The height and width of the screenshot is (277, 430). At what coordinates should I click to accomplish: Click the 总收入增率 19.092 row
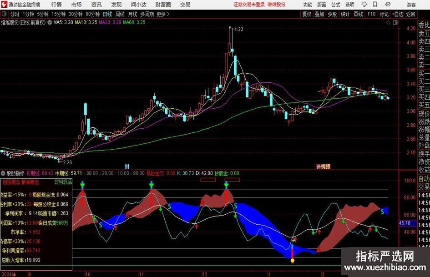(x=21, y=260)
